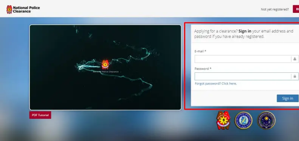
Task: Click the Sign in button
Action: pos(288,98)
